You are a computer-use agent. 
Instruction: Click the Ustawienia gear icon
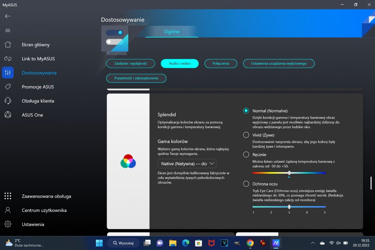(x=8, y=224)
